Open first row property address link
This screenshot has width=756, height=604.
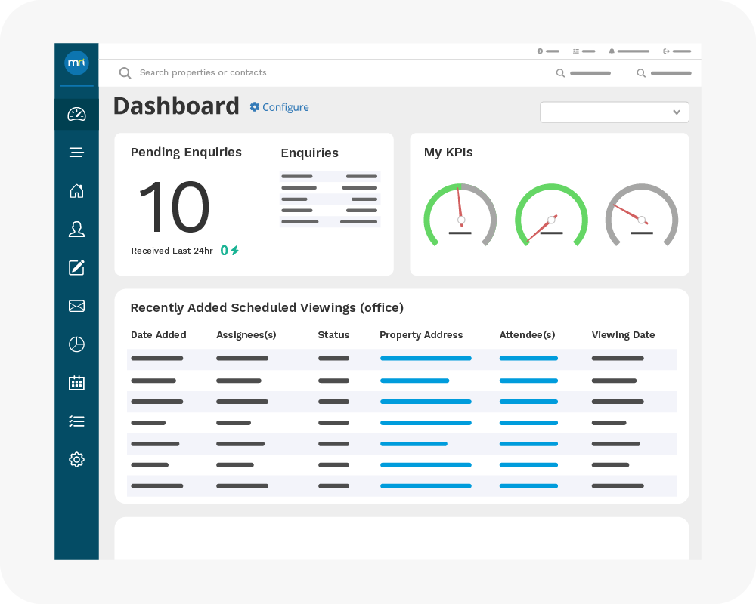pyautogui.click(x=426, y=359)
